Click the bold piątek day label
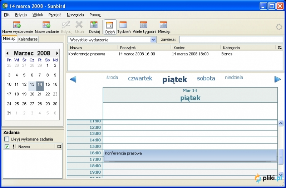The image size is (286, 188). (175, 79)
